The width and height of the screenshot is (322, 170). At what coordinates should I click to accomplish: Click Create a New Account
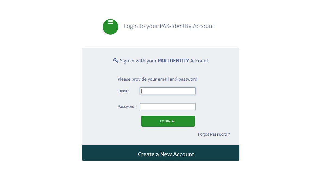166,154
